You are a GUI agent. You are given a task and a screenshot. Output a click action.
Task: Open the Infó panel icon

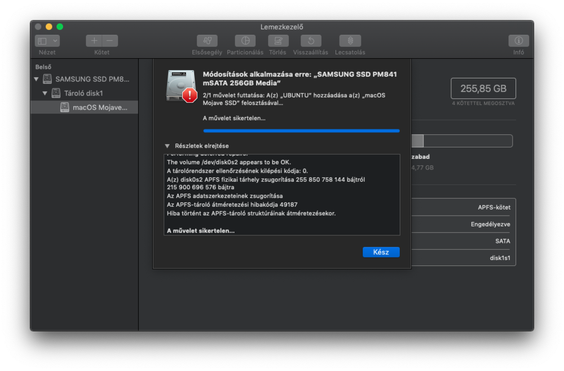(518, 41)
